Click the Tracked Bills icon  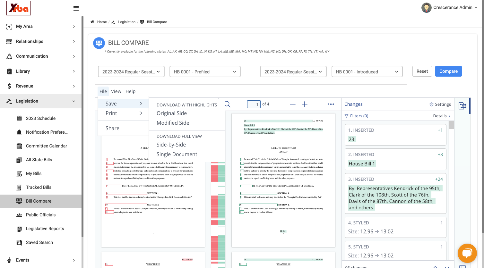click(19, 188)
